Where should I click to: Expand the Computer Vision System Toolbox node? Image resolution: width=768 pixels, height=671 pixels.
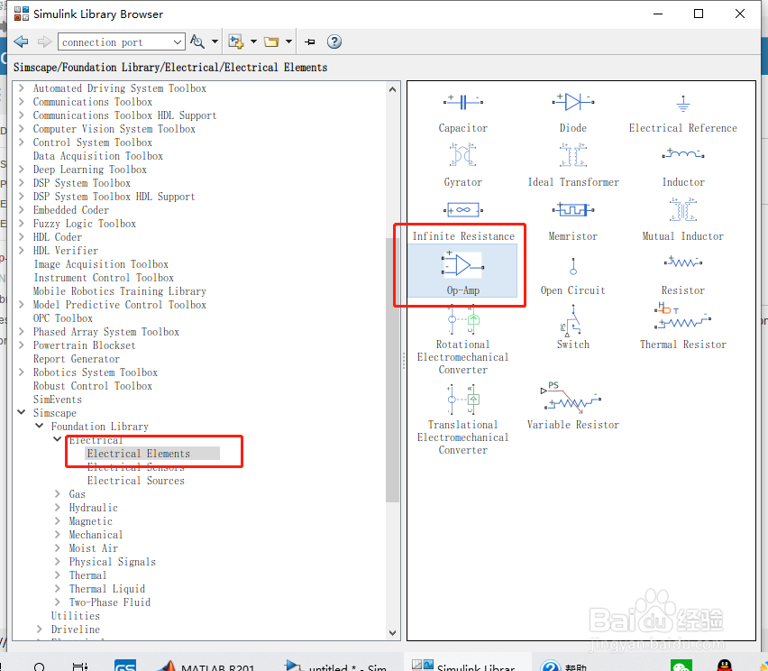[21, 129]
